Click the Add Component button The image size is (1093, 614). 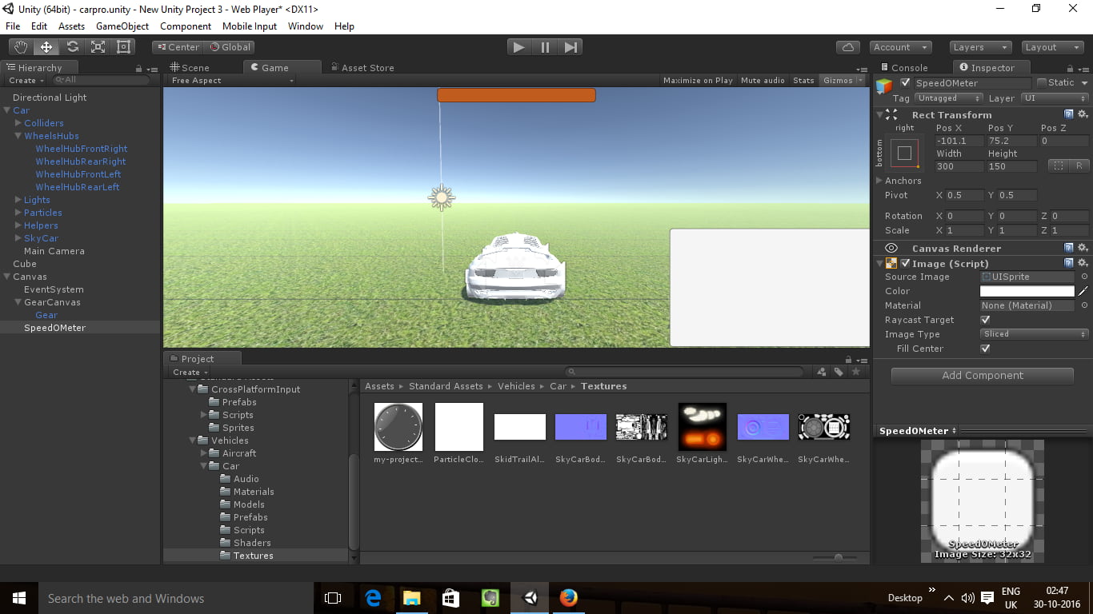click(981, 375)
